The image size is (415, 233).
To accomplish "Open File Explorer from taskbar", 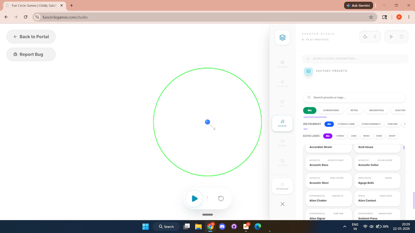I will [198, 227].
